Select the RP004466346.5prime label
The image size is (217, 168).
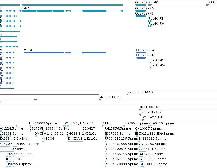click(122, 154)
